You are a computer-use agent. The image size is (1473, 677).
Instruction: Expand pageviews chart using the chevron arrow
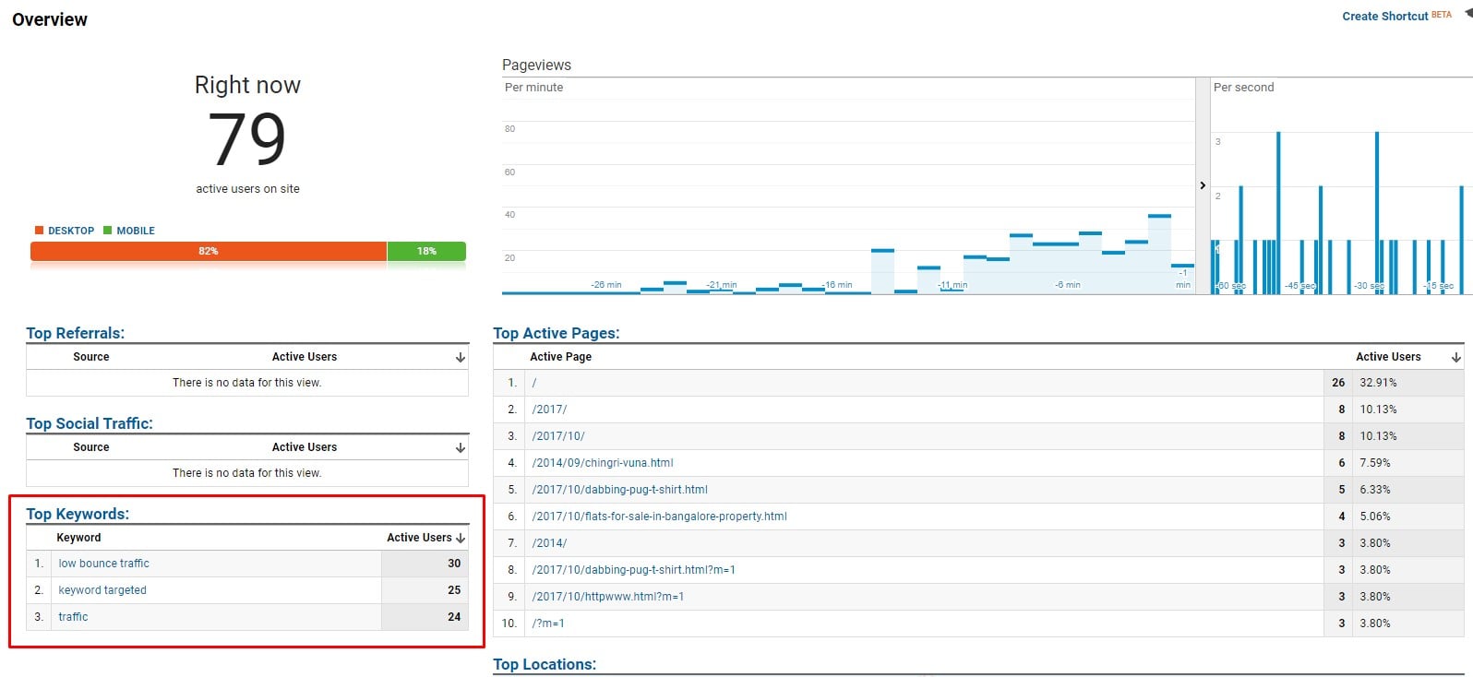(1202, 185)
